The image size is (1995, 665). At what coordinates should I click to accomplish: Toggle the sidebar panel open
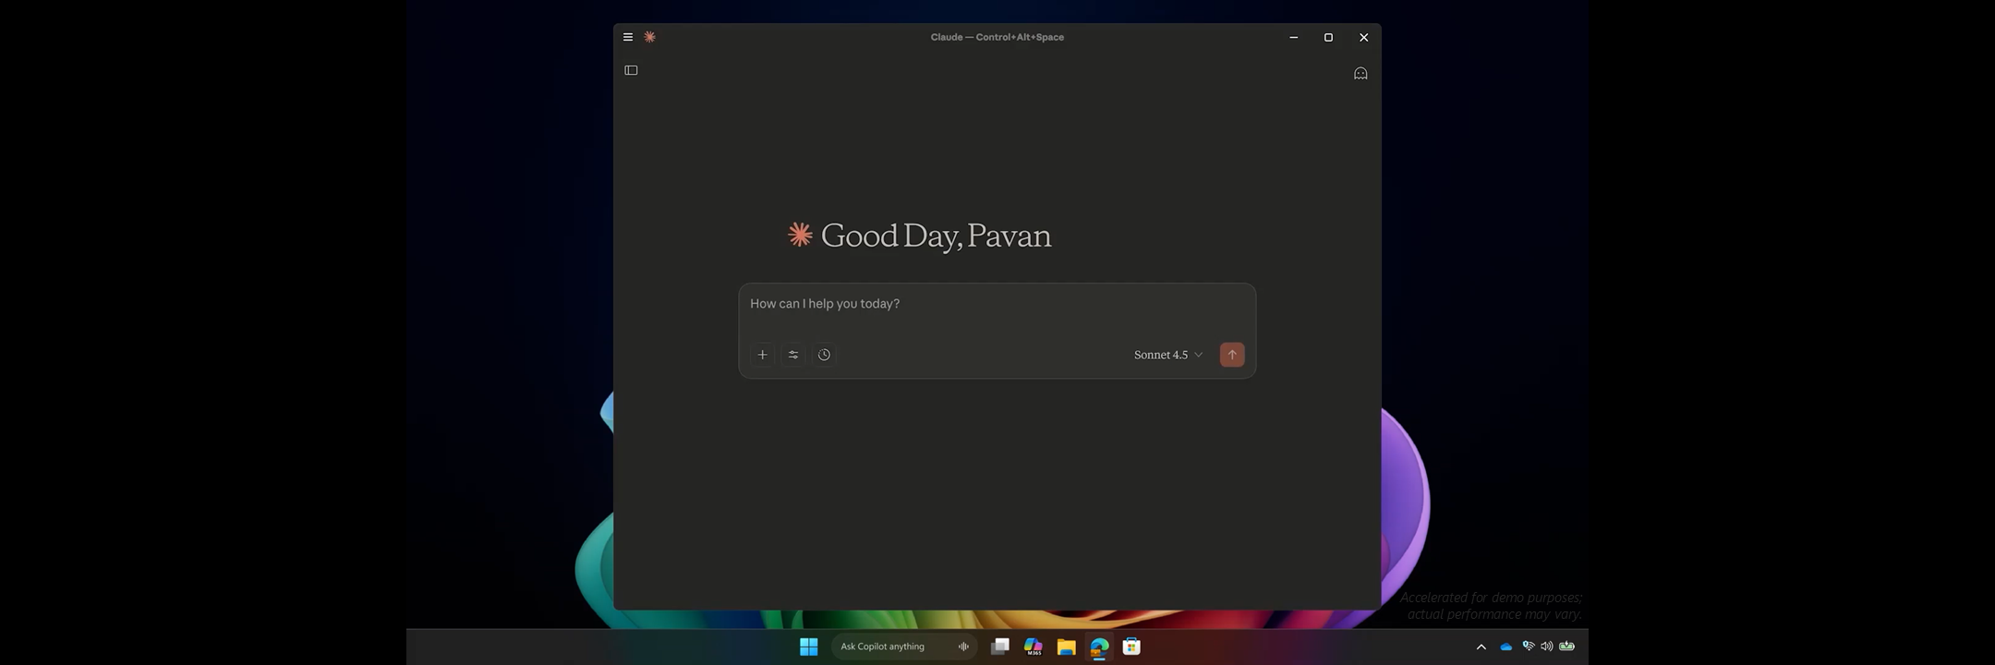pos(632,70)
